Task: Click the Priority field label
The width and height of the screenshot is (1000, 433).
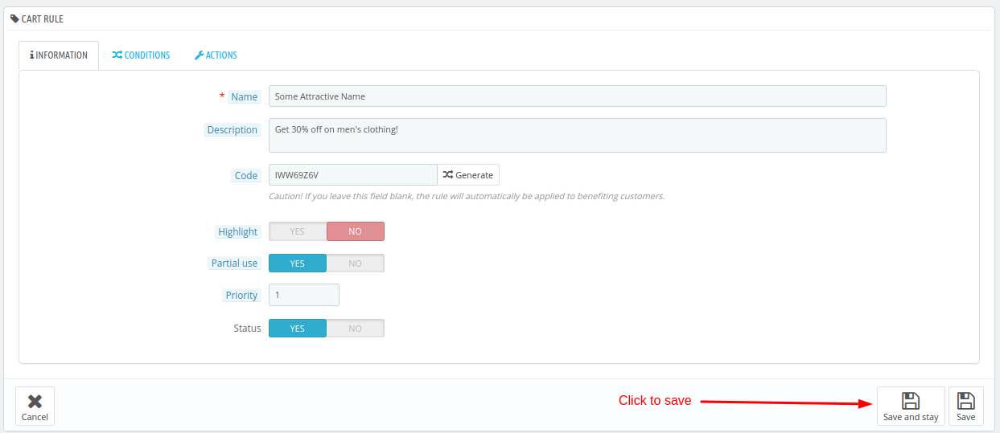Action: click(x=241, y=296)
